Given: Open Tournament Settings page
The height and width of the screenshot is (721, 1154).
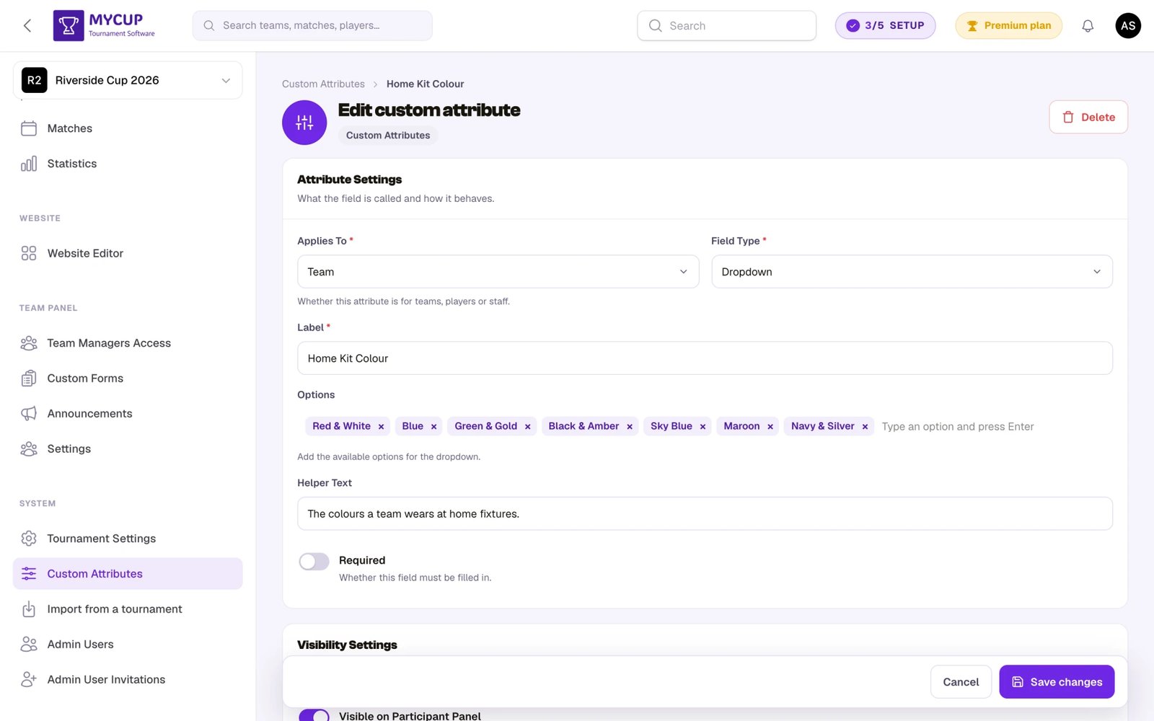Looking at the screenshot, I should point(128,539).
